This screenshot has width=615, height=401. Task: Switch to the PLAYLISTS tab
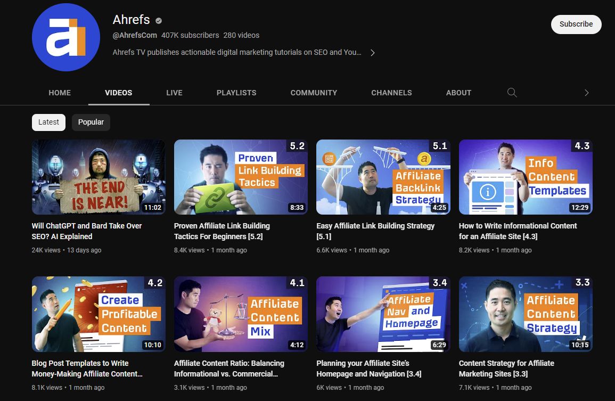point(236,93)
